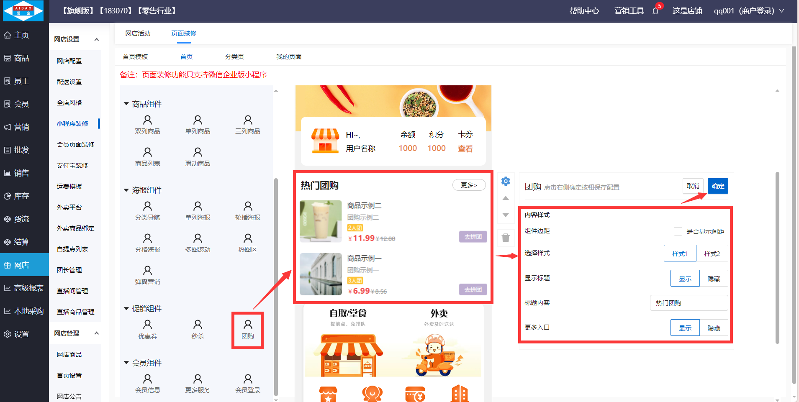Select the 团购 group-buy component icon

[247, 329]
